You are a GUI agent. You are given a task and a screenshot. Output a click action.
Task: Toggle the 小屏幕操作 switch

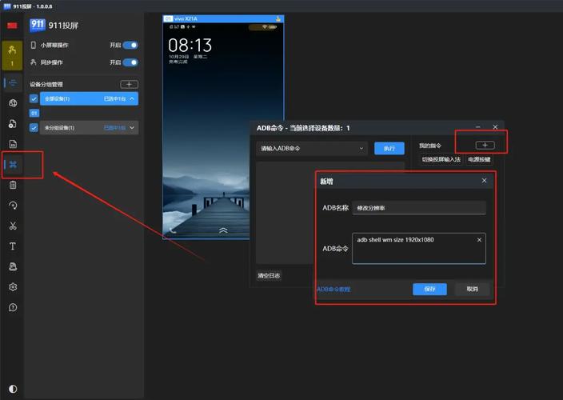click(x=130, y=46)
